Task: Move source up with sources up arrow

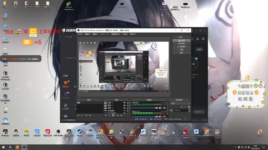Action: 118,115
